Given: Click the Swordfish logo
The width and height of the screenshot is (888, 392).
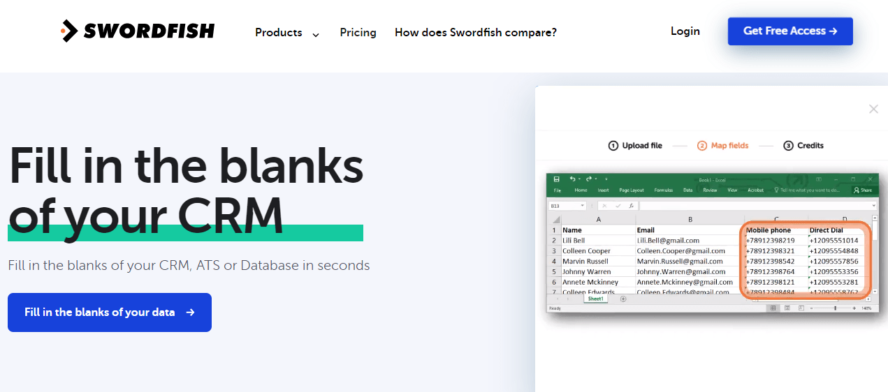Looking at the screenshot, I should [x=138, y=31].
